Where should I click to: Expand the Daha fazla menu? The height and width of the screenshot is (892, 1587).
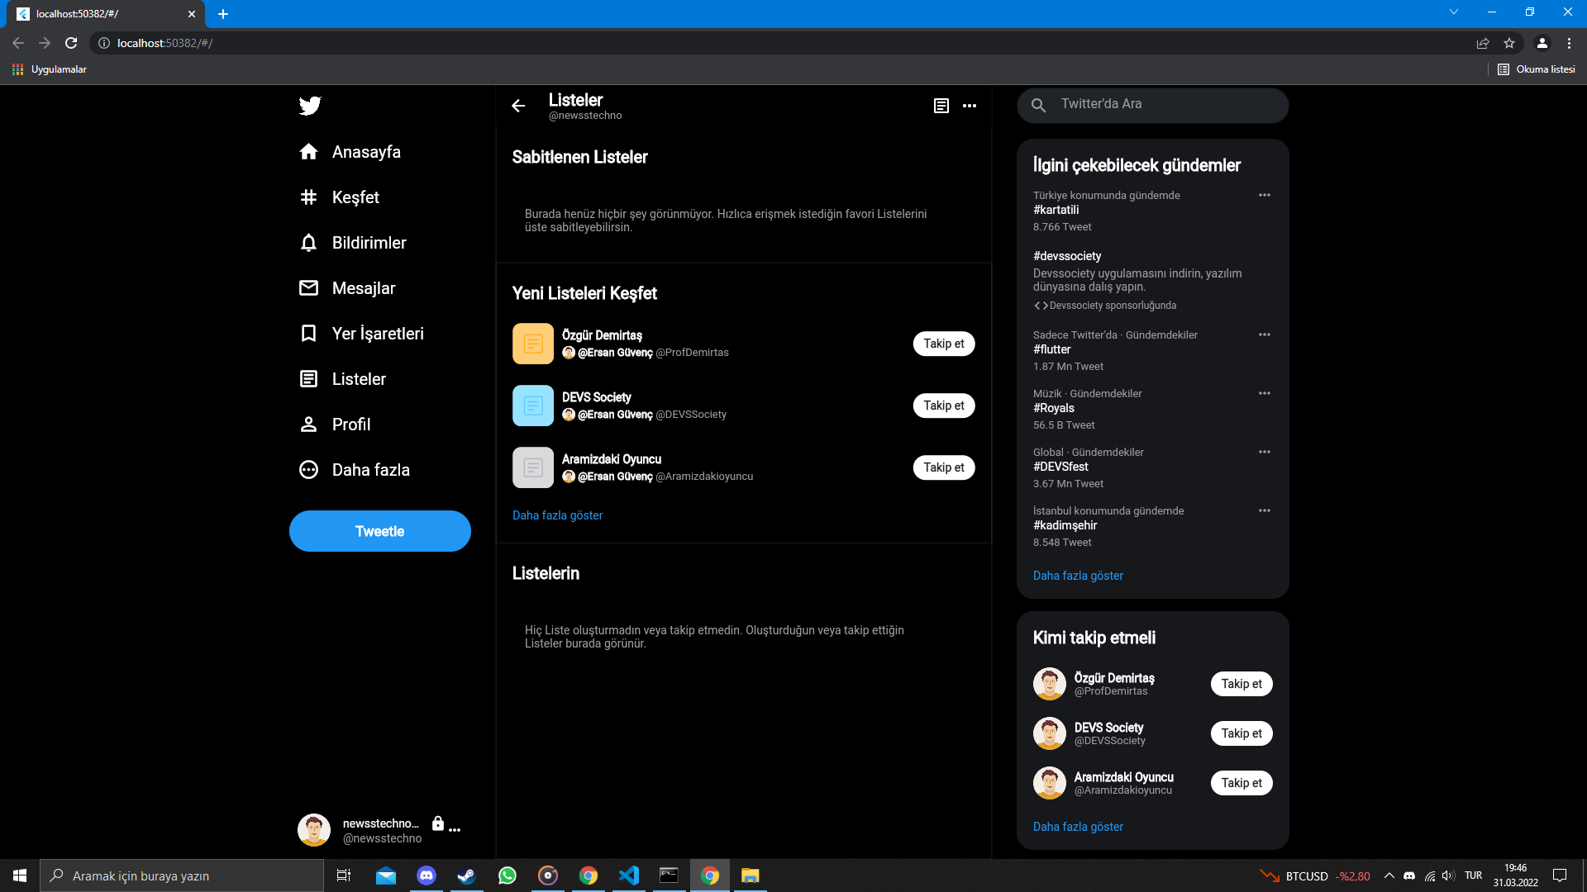354,470
